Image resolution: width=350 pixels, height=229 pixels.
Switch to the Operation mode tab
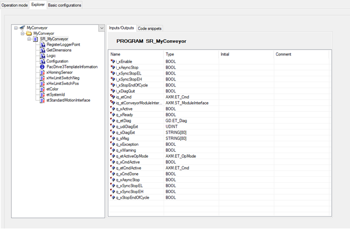[x=14, y=5]
